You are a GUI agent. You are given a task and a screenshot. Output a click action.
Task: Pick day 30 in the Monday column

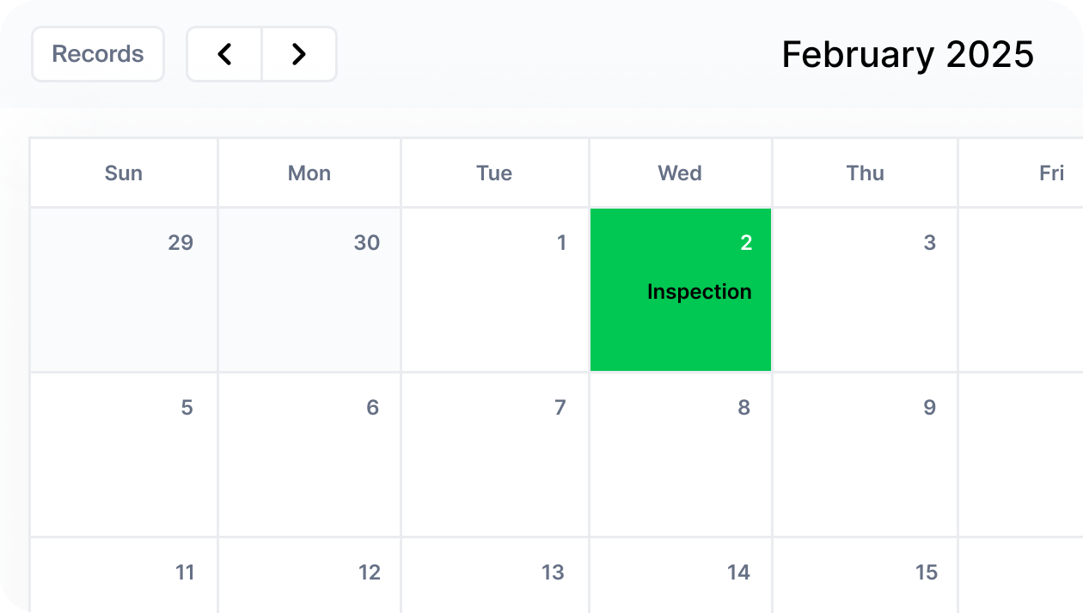(x=309, y=289)
